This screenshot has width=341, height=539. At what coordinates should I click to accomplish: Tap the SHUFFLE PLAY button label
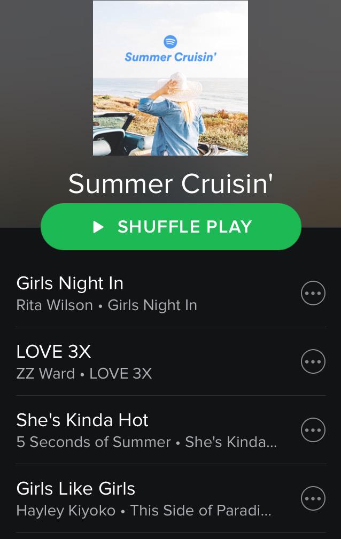tap(185, 227)
